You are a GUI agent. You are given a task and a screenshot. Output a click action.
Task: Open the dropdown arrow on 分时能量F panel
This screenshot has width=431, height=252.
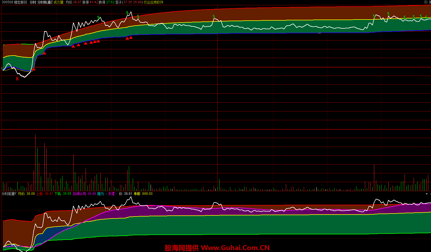pyautogui.click(x=427, y=194)
